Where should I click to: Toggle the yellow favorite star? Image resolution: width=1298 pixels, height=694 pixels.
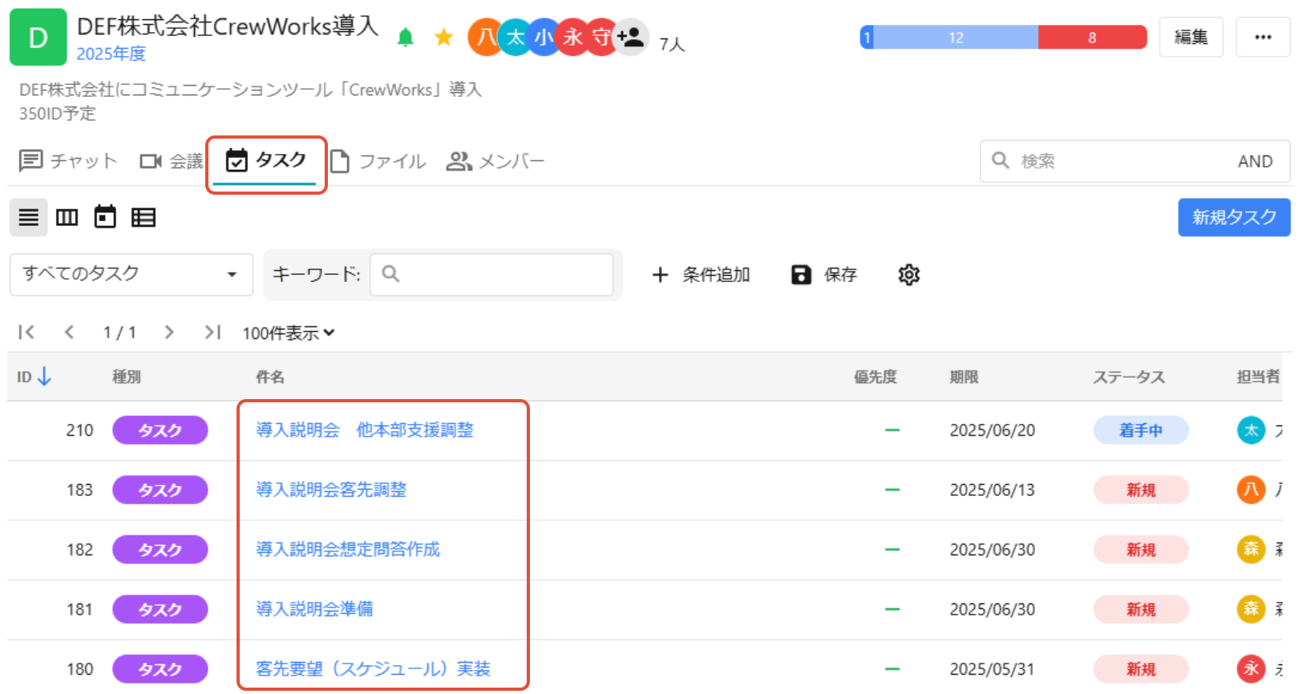coord(443,37)
